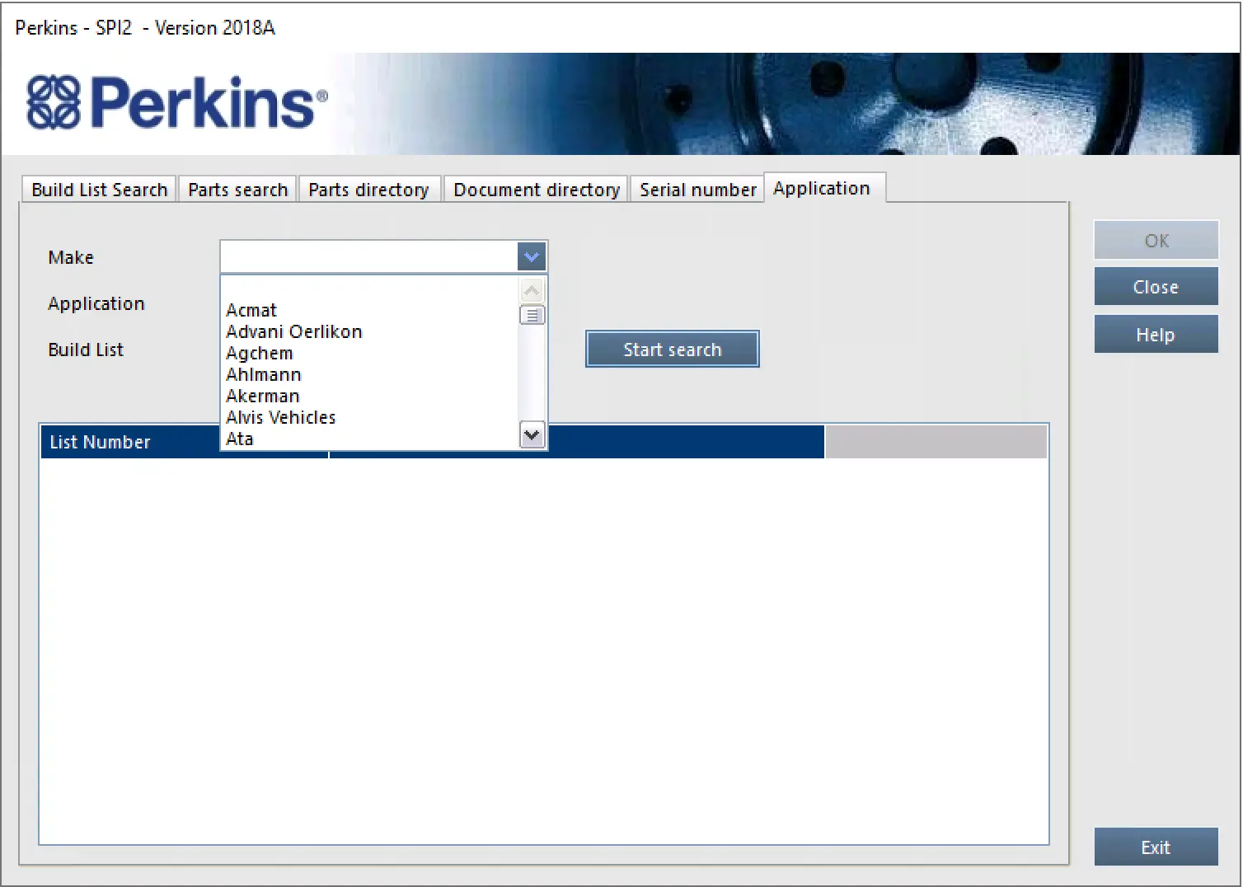The width and height of the screenshot is (1243, 887).
Task: Switch to the Serial number tab
Action: pos(697,190)
